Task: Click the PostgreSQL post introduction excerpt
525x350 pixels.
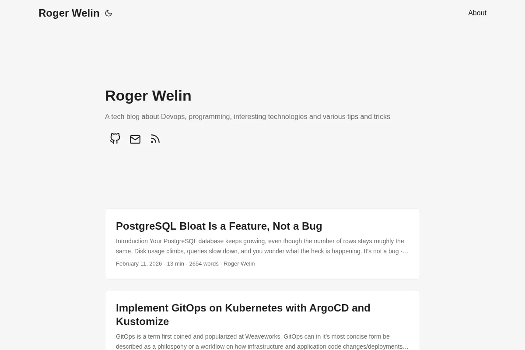Action: pos(262,246)
